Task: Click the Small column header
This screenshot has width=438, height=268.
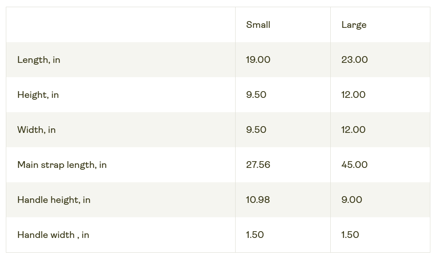Action: point(258,25)
